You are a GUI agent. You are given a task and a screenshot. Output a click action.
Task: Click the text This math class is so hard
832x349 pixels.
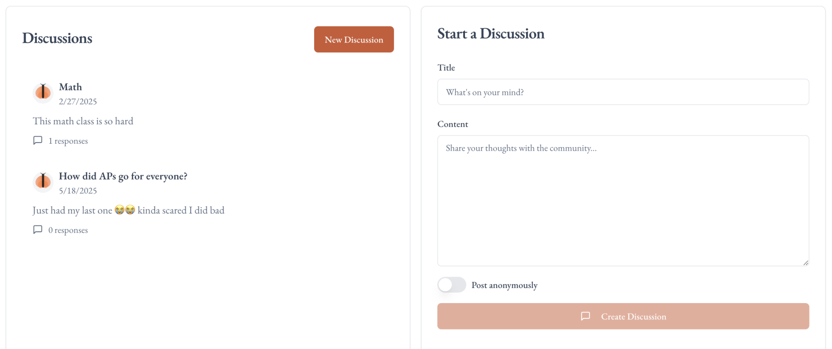coord(83,121)
